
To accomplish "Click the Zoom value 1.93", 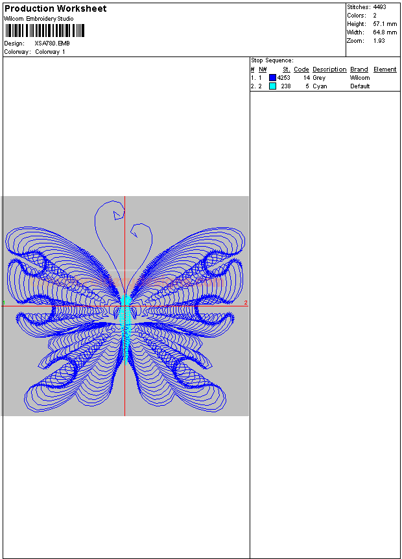I will [x=379, y=41].
